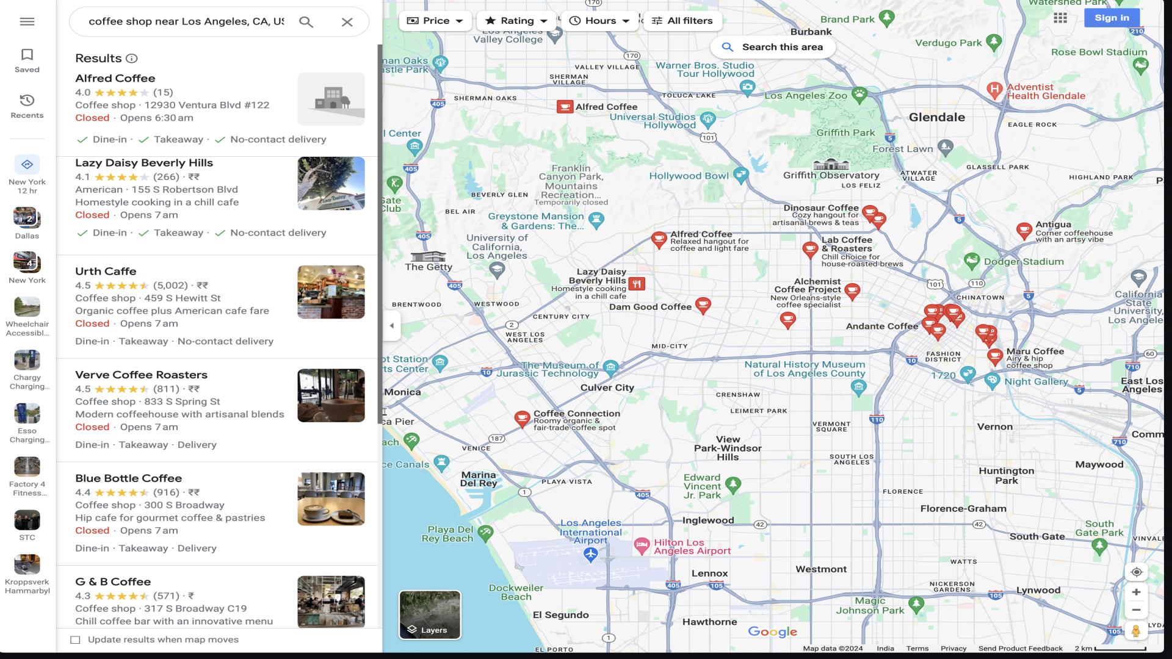Click the Griffith Observatory landmark icon

(x=831, y=164)
